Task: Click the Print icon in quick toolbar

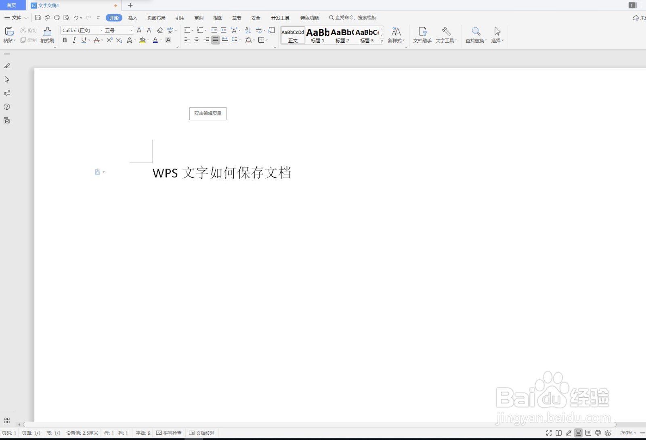Action: click(x=57, y=18)
